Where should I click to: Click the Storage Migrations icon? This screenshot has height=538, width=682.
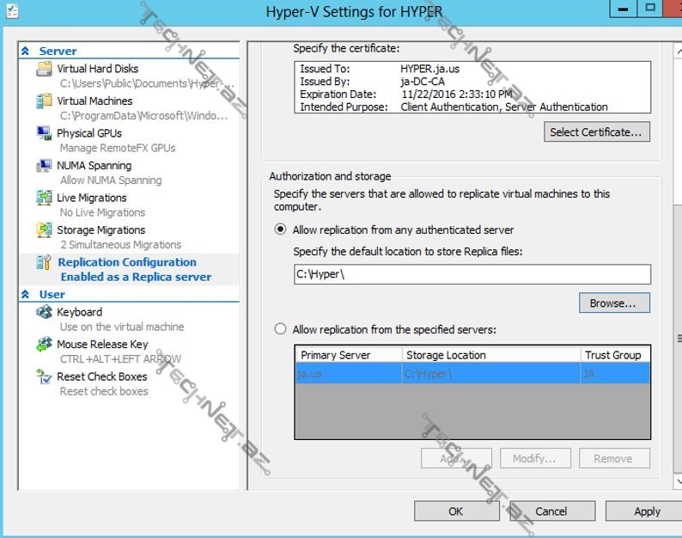[45, 230]
